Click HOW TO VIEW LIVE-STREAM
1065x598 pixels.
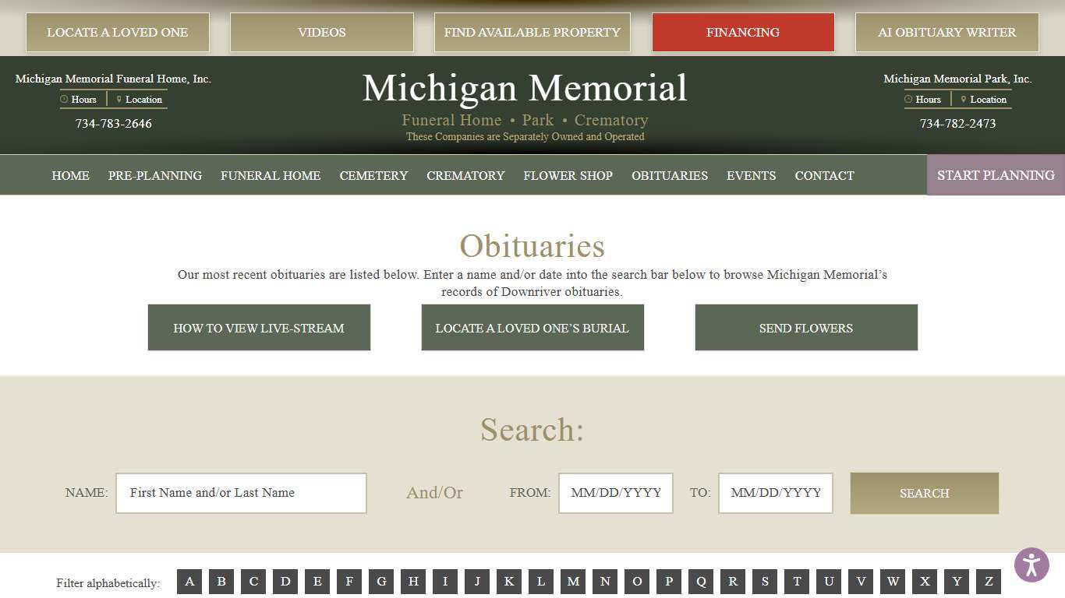click(x=259, y=327)
